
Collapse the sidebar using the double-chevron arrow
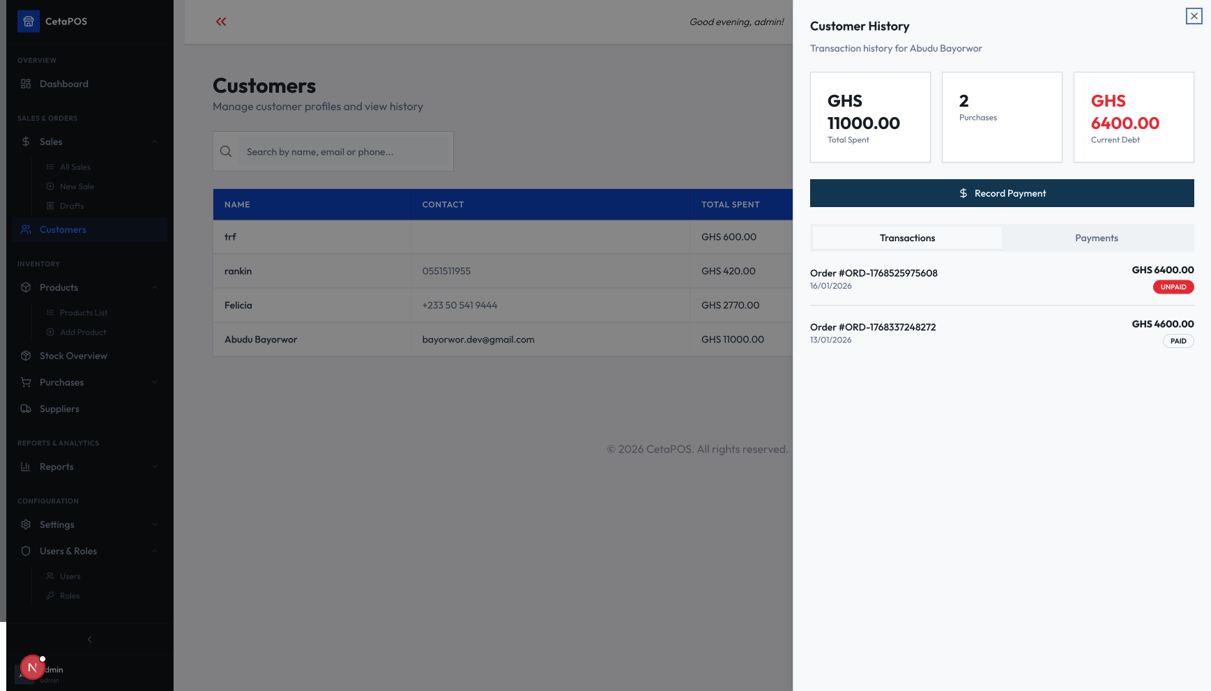click(x=220, y=22)
